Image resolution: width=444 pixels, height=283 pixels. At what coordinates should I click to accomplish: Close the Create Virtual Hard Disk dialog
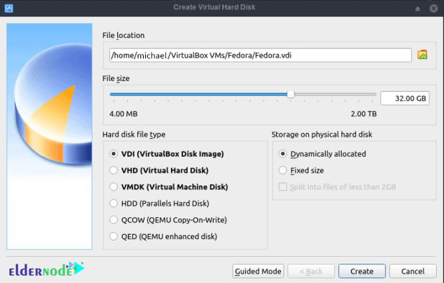[433, 9]
